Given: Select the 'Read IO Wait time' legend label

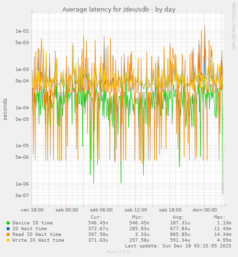Looking at the screenshot, I should click(37, 234).
